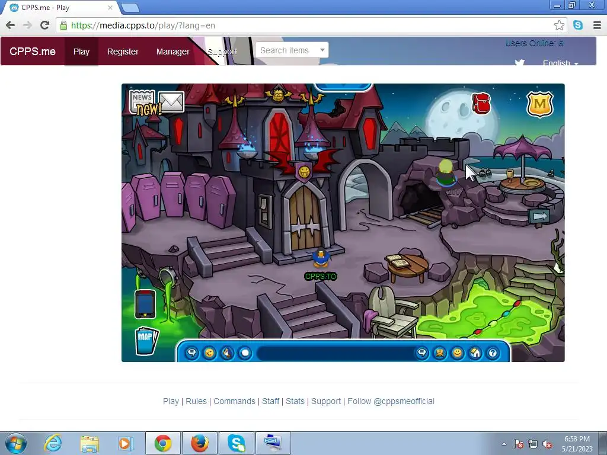Select the snowball throw icon

pos(245,353)
